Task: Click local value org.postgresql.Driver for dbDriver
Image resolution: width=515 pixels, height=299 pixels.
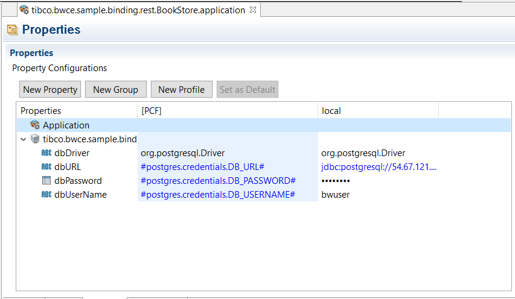Action: [x=363, y=153]
